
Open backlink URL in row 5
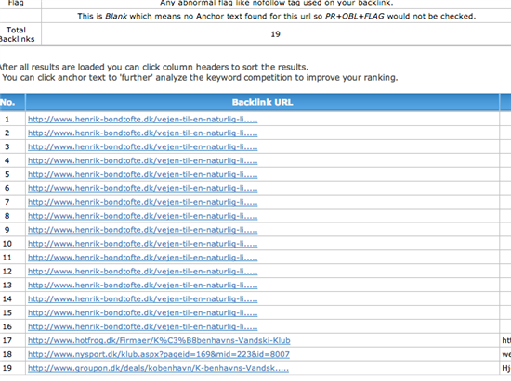[x=143, y=174]
